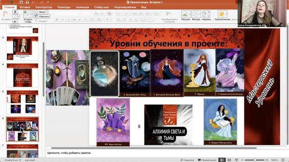The image size is (289, 162).
Task: Start slideshow from status bar icon
Action: 237,160
